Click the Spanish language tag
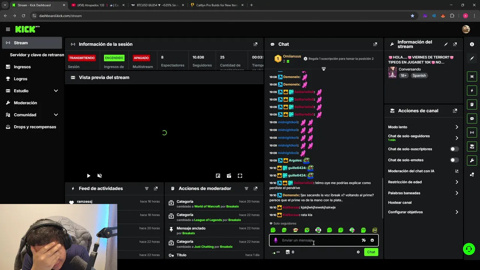480x270 pixels. coord(419,75)
